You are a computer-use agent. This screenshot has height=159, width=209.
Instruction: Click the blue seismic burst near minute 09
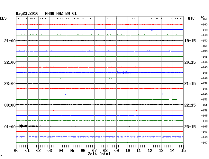pyautogui.click(x=124, y=72)
